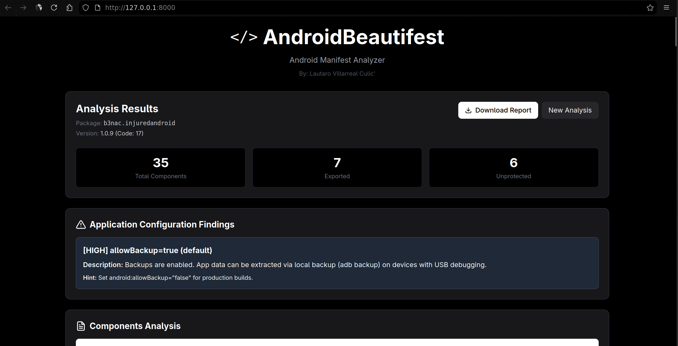Click the AndroidBeautifest title heading
Screen dimensions: 678x346
pos(353,37)
